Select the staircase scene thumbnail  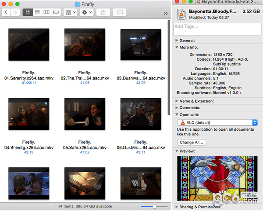tap(85, 183)
